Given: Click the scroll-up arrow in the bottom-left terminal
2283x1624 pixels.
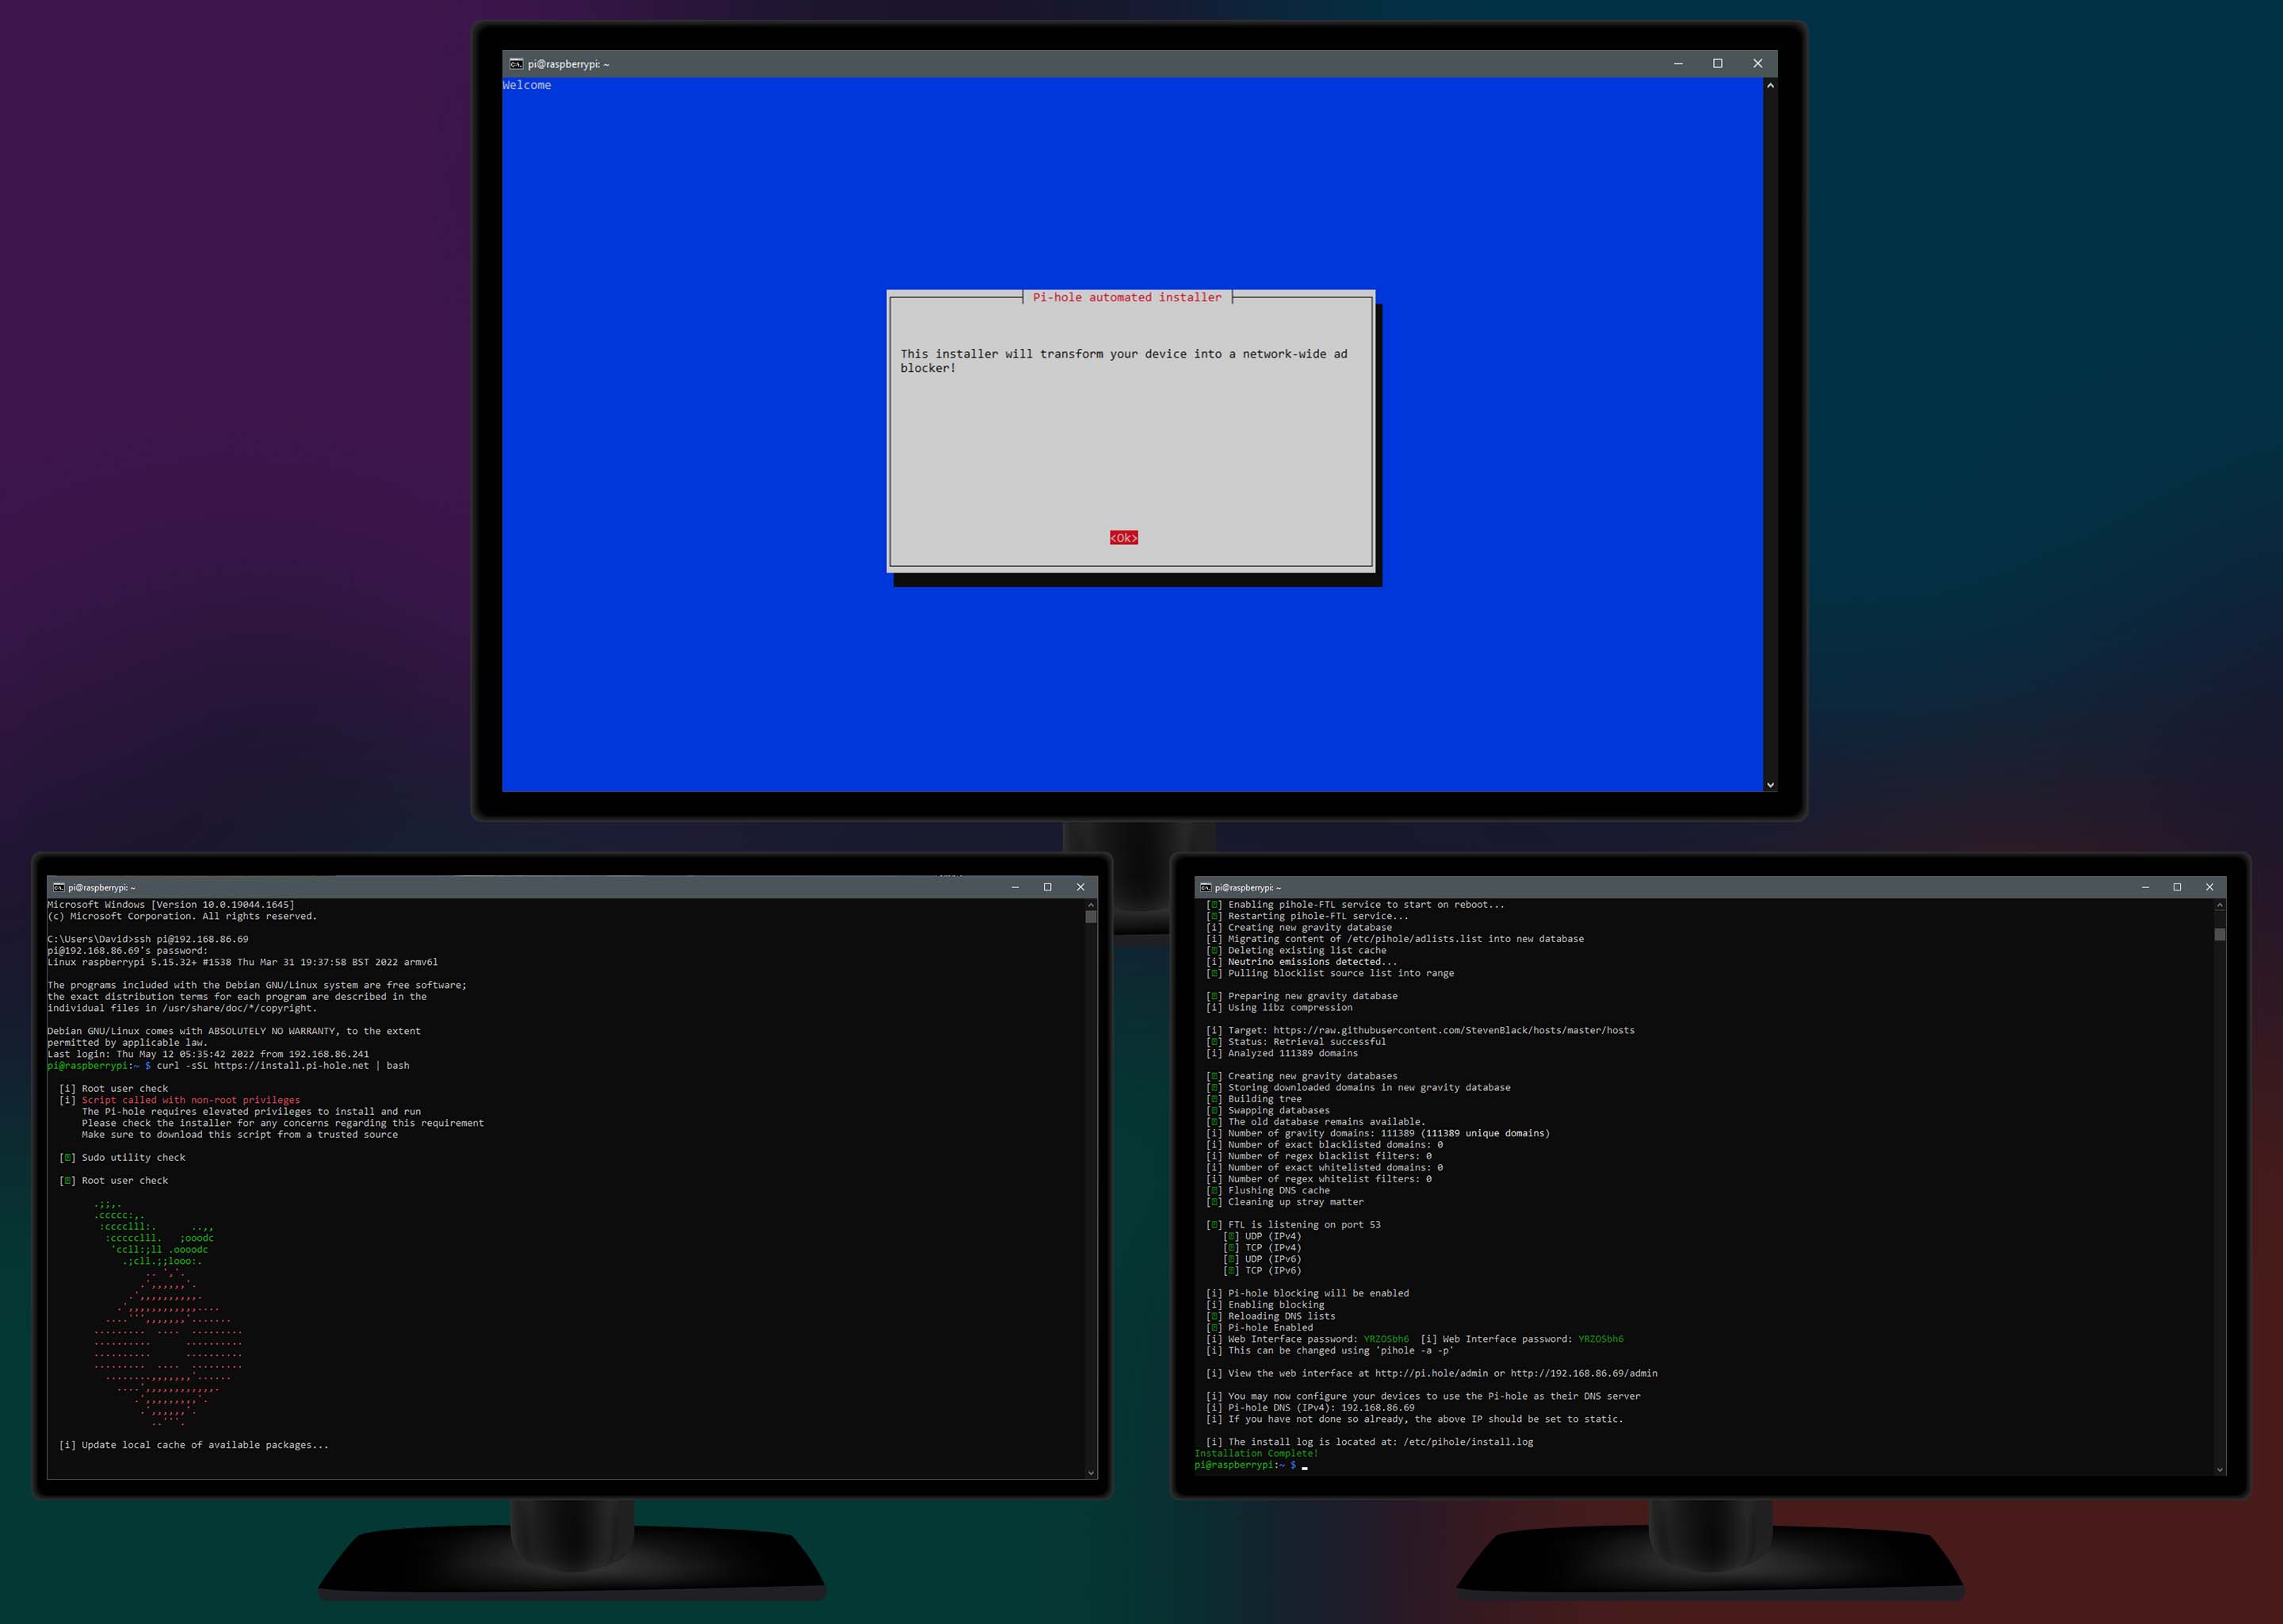Looking at the screenshot, I should click(1092, 904).
